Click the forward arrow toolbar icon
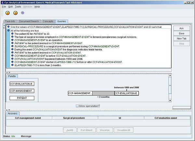Viewport: 195px width, 141px height. click(15, 13)
